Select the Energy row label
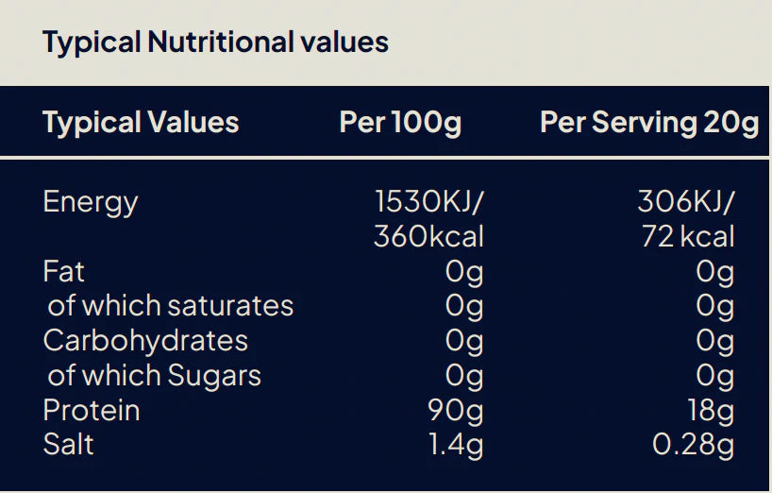 pos(91,201)
